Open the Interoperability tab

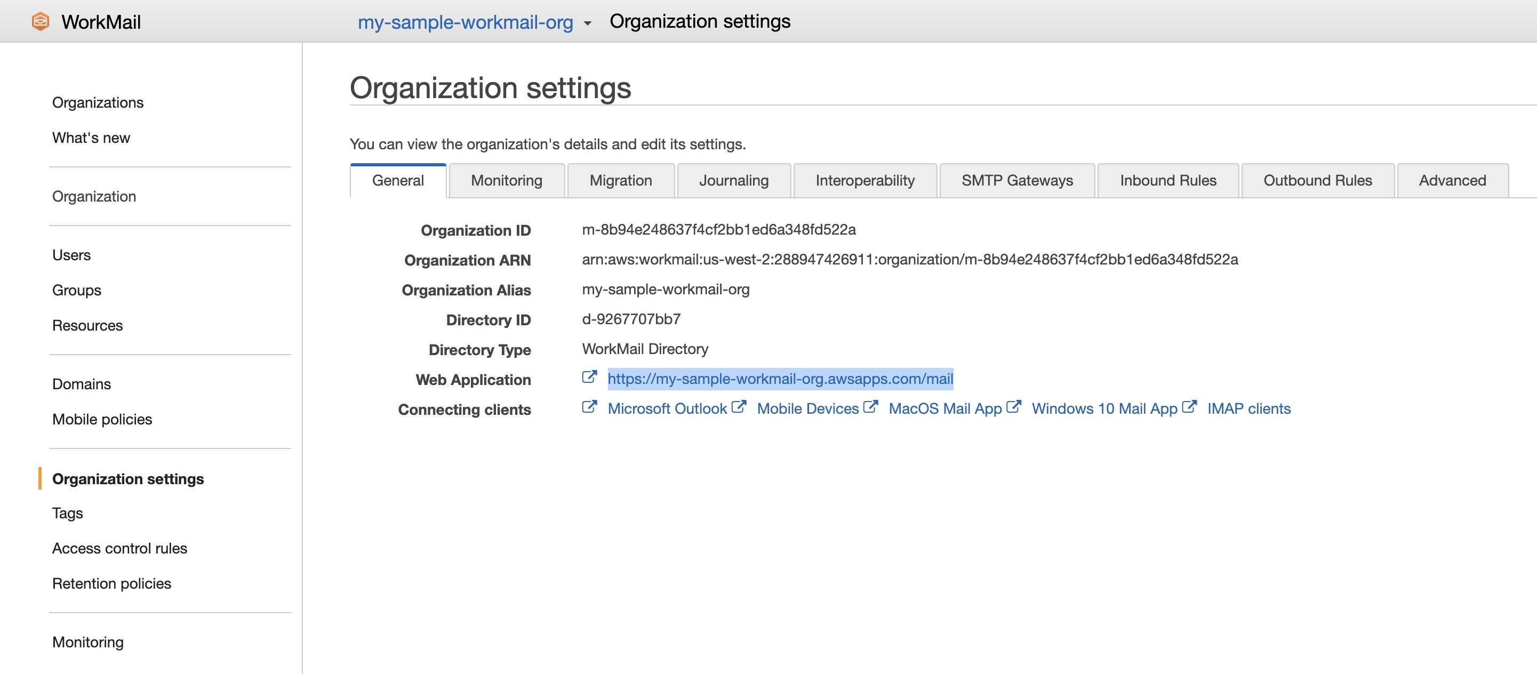click(x=865, y=180)
